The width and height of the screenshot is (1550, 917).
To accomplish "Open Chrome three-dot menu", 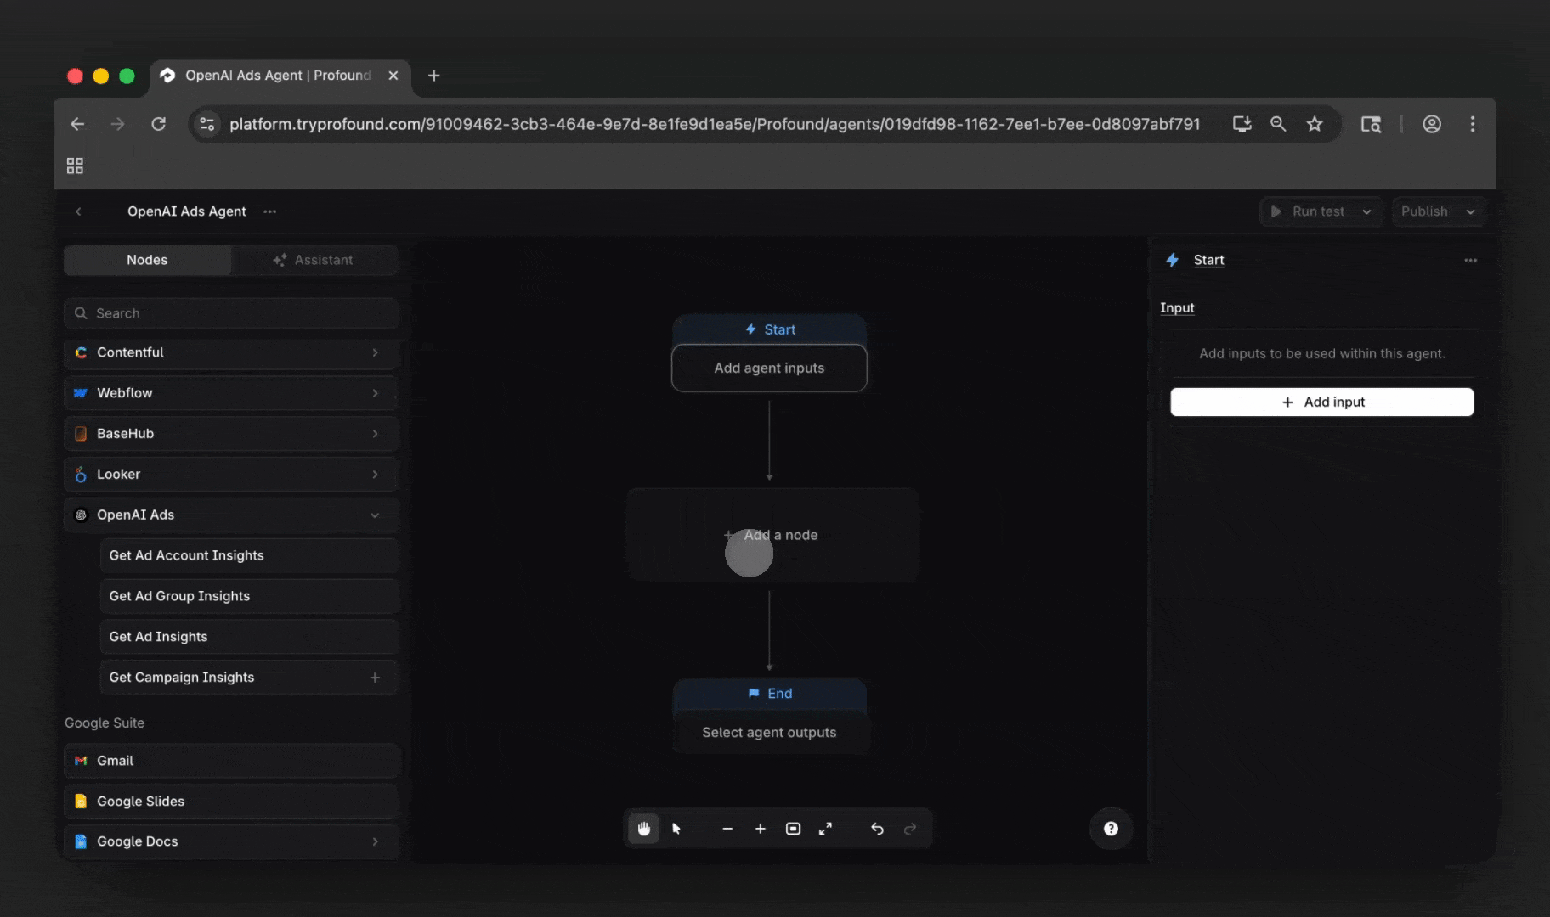I will 1473,124.
